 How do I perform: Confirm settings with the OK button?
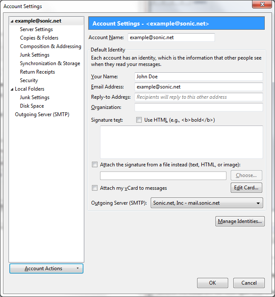[x=212, y=283]
